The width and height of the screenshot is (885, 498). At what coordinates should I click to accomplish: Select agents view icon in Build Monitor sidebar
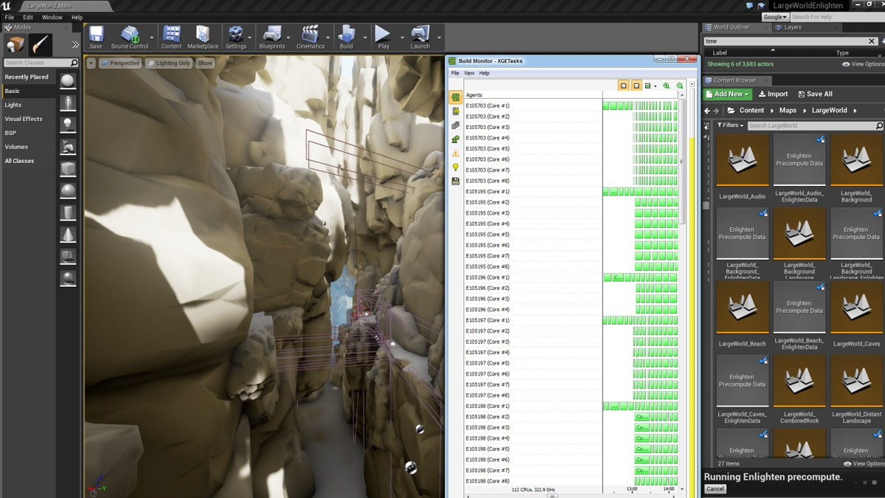pos(456,97)
